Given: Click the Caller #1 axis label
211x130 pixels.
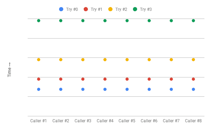Looking at the screenshot, I should (x=38, y=121).
